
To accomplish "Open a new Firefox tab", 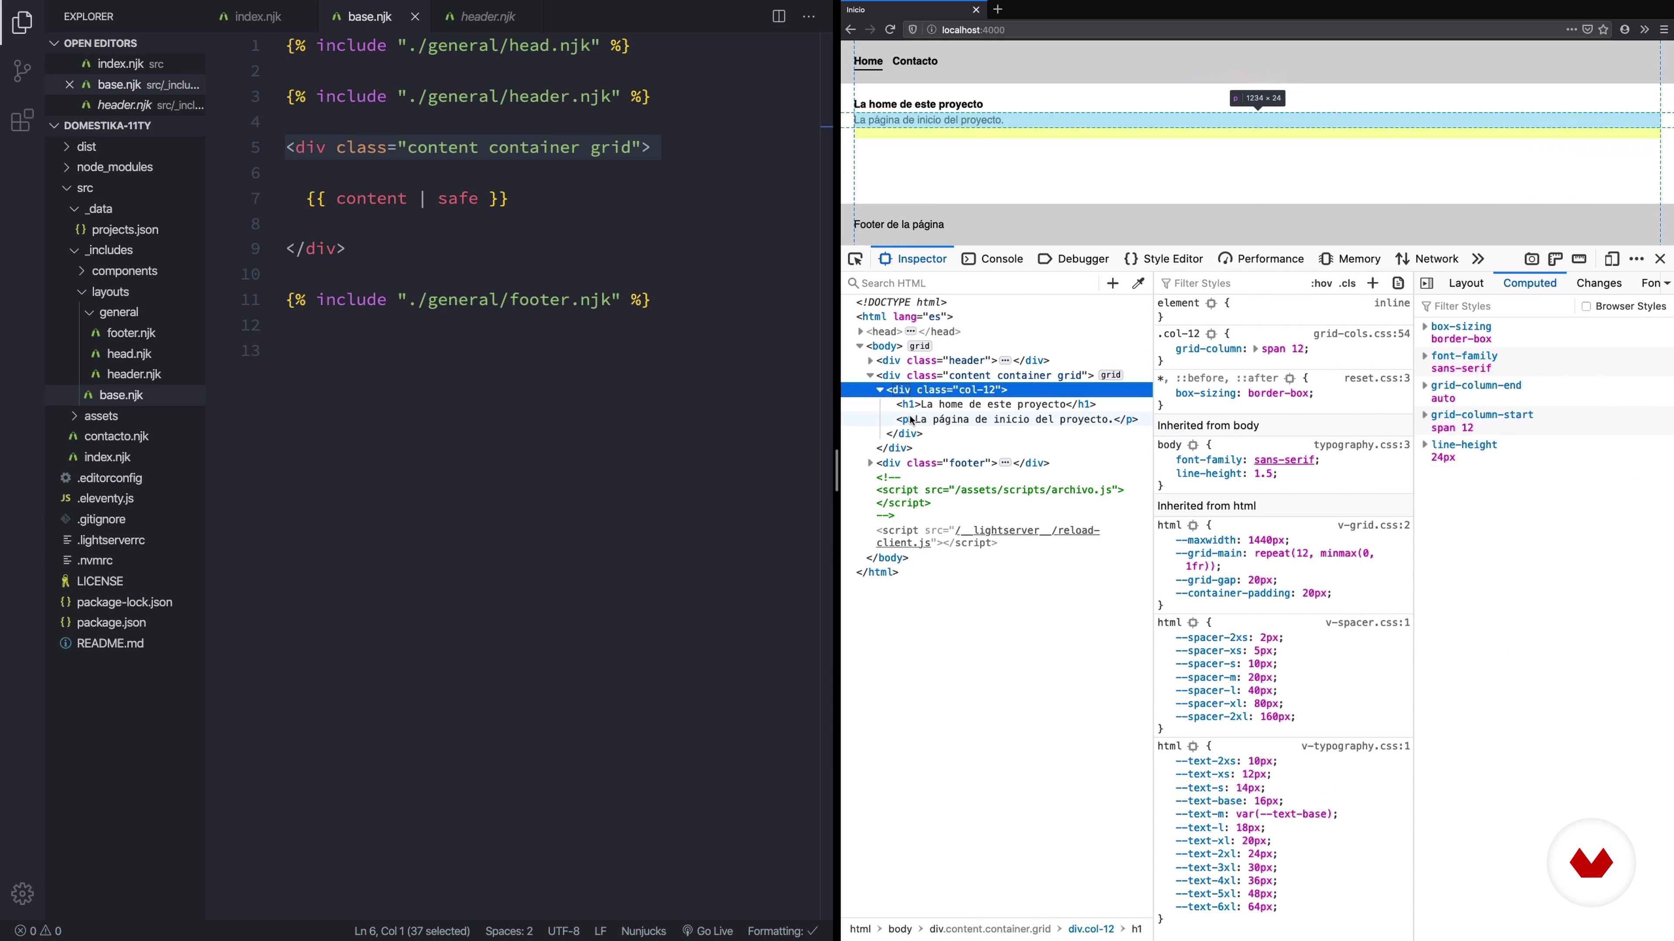I will (998, 10).
